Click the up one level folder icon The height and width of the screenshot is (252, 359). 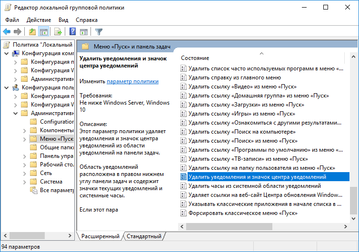pyautogui.click(x=32, y=32)
